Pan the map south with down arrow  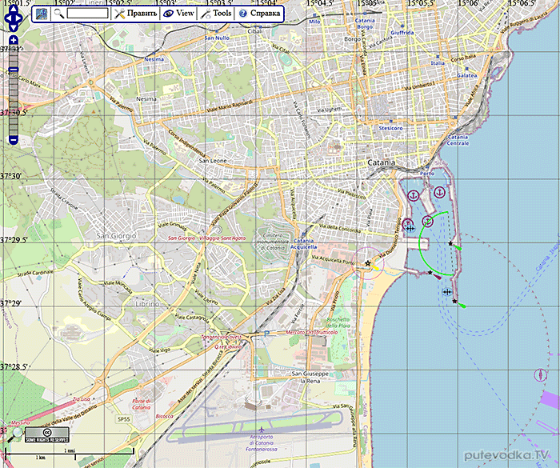pyautogui.click(x=14, y=27)
